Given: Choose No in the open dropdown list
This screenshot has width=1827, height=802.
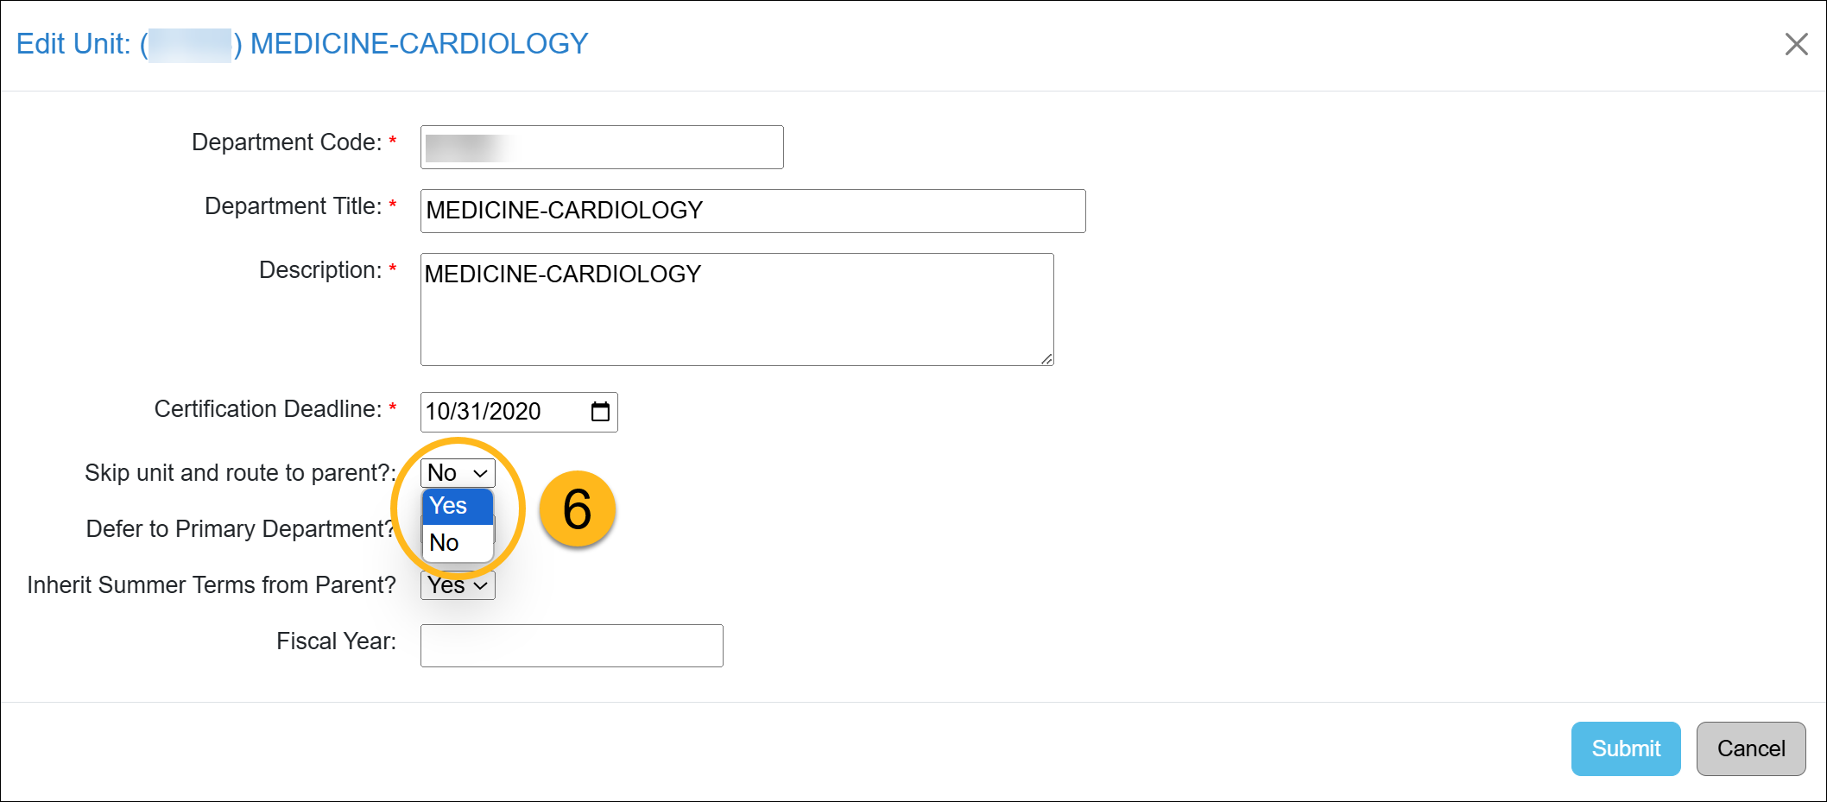Looking at the screenshot, I should tap(458, 543).
